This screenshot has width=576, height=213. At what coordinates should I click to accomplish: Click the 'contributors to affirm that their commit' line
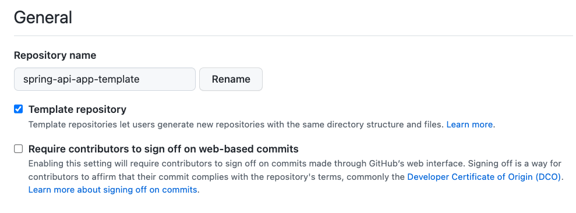[296, 177]
